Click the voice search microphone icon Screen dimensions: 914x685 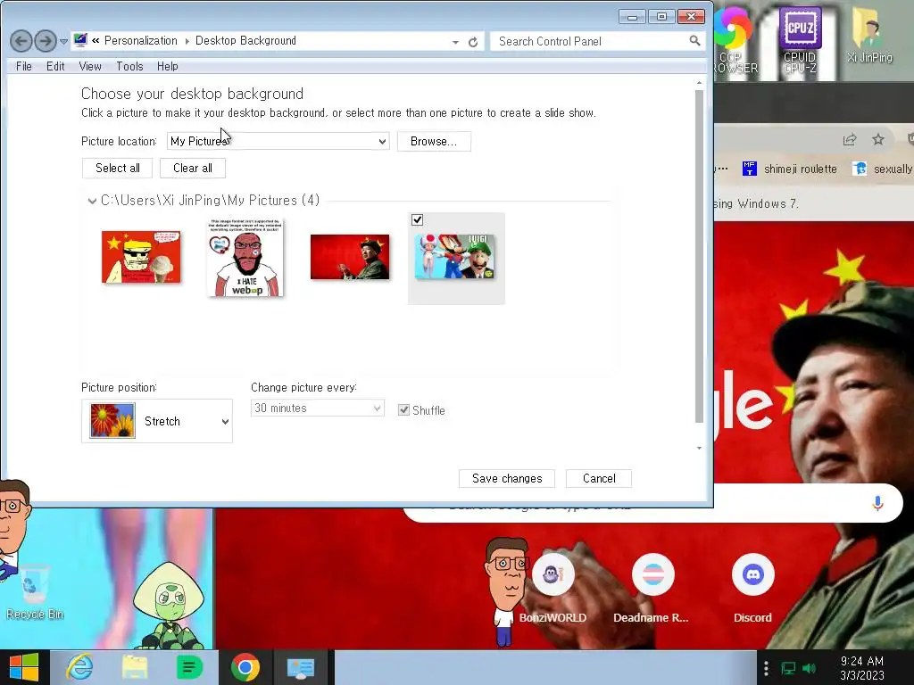877,503
